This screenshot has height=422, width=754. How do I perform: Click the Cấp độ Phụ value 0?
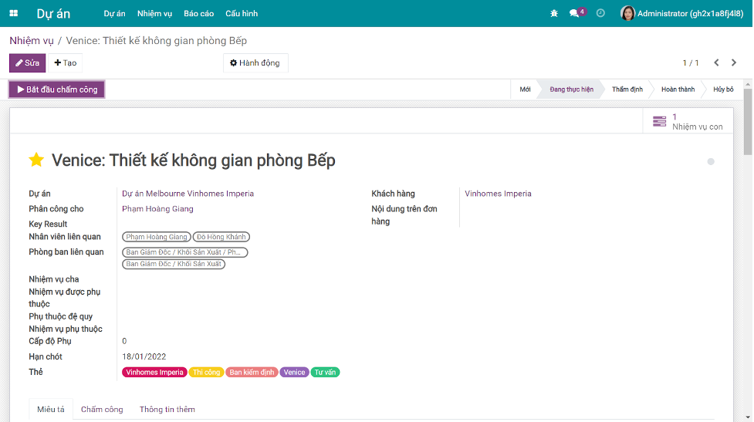pos(124,341)
